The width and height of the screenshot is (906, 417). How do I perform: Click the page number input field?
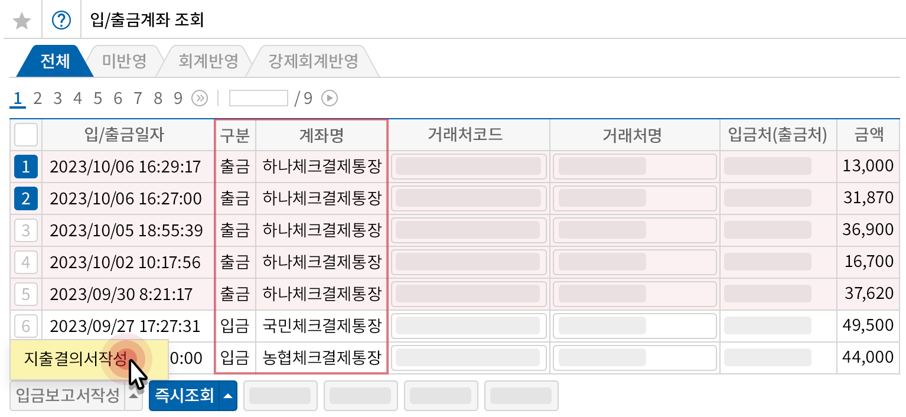pyautogui.click(x=258, y=98)
